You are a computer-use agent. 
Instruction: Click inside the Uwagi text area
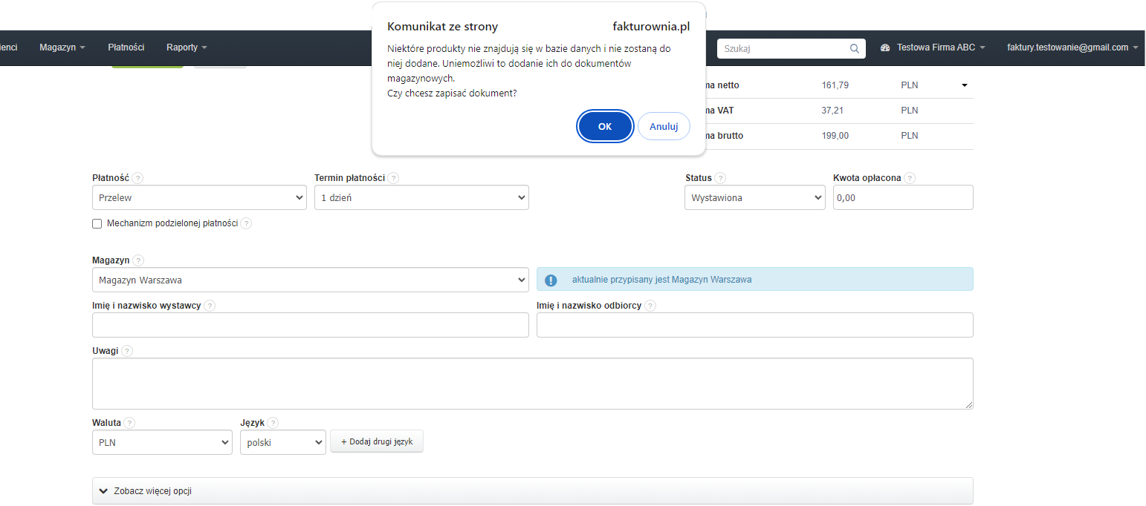533,384
